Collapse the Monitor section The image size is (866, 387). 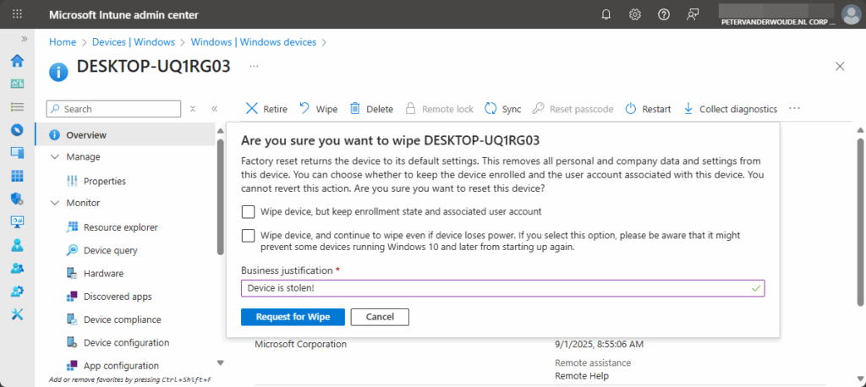[x=56, y=203]
